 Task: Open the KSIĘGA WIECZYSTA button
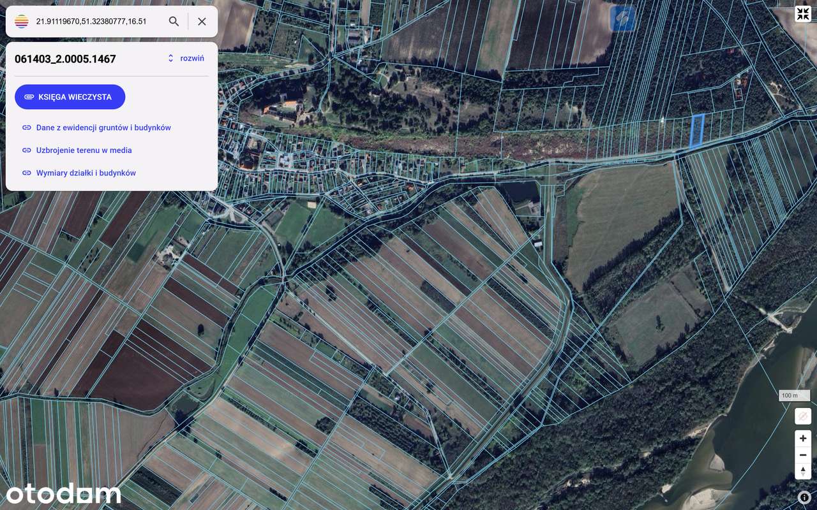tap(70, 96)
